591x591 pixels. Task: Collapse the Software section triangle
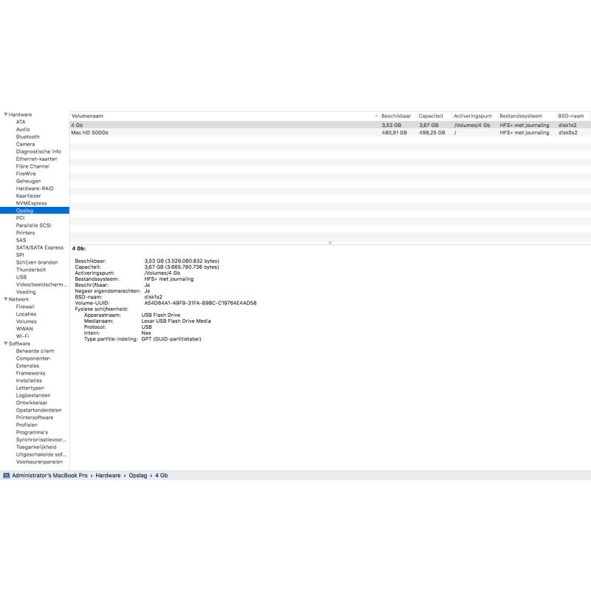(6, 344)
